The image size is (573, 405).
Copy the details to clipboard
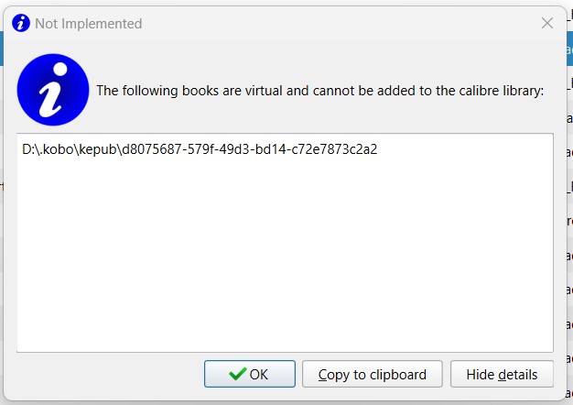pos(373,374)
